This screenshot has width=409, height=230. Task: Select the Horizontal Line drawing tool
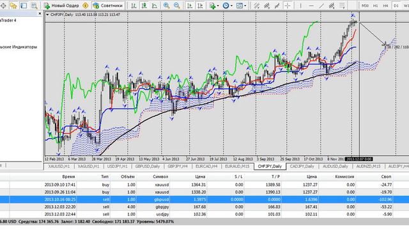pyautogui.click(x=311, y=6)
